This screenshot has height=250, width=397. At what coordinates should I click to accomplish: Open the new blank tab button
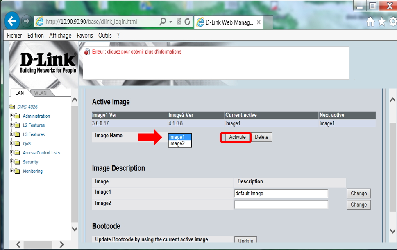pyautogui.click(x=268, y=22)
